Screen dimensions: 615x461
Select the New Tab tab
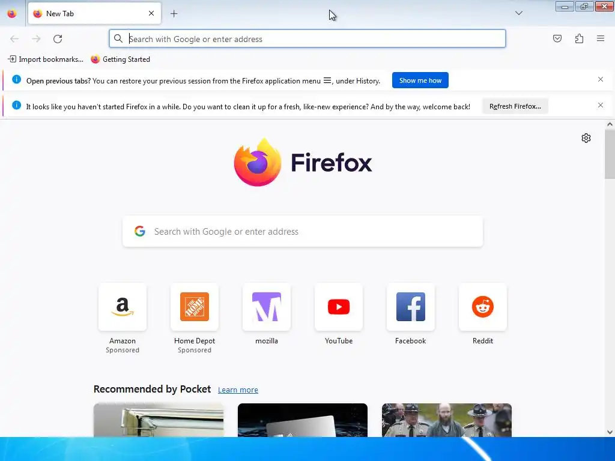[94, 13]
